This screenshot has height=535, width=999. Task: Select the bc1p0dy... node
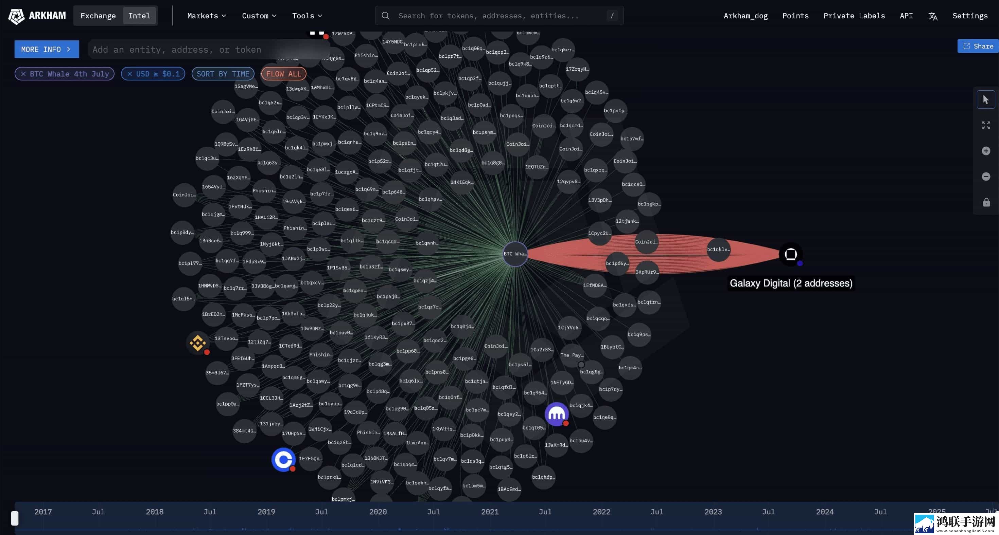point(182,233)
